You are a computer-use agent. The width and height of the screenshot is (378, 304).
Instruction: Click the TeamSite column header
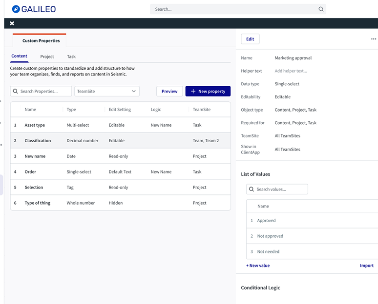[x=202, y=110]
